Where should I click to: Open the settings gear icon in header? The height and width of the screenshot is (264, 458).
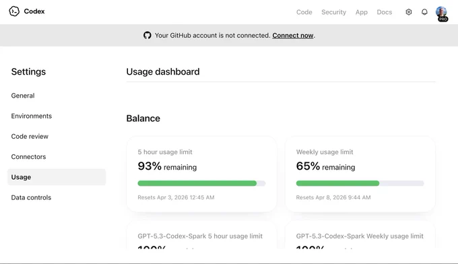[x=409, y=12]
